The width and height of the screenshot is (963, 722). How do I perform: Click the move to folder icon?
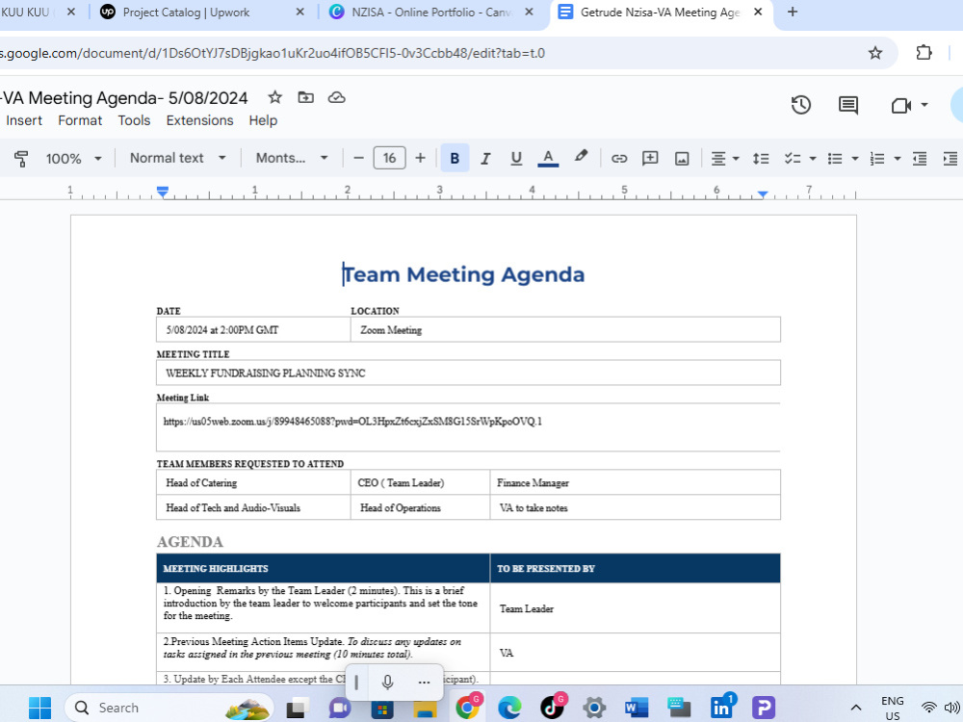coord(305,97)
